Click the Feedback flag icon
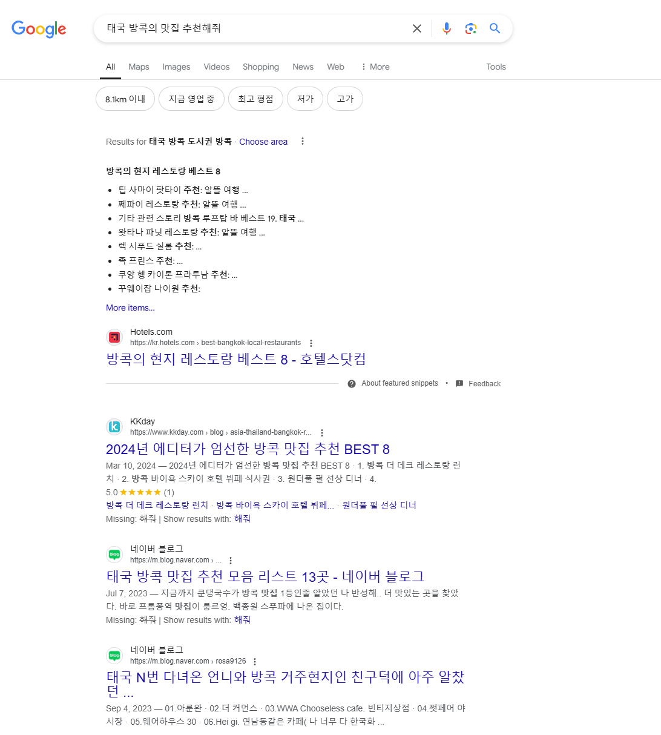The height and width of the screenshot is (735, 661). [459, 384]
